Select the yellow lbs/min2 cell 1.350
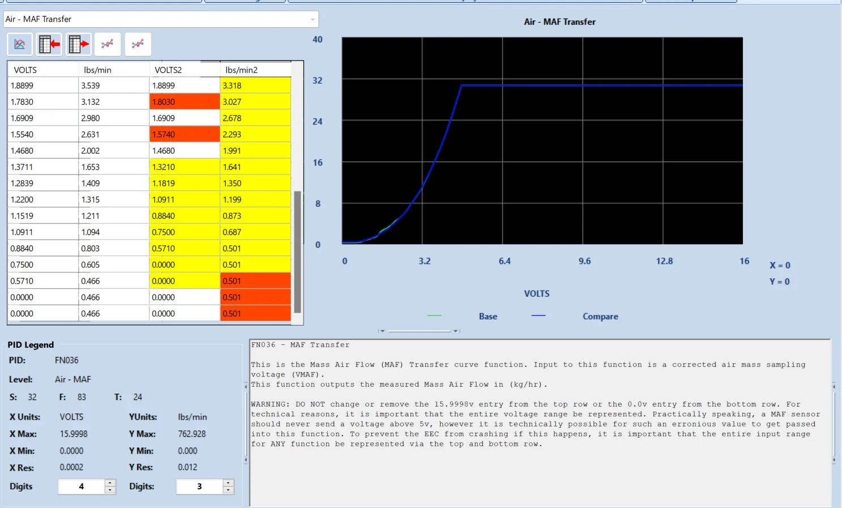This screenshot has height=508, width=842. point(255,183)
